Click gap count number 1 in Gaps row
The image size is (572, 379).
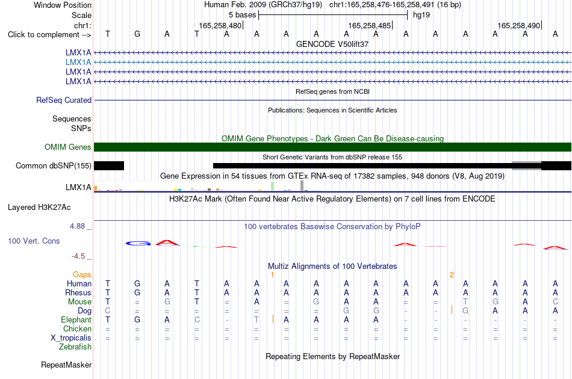[x=272, y=275]
